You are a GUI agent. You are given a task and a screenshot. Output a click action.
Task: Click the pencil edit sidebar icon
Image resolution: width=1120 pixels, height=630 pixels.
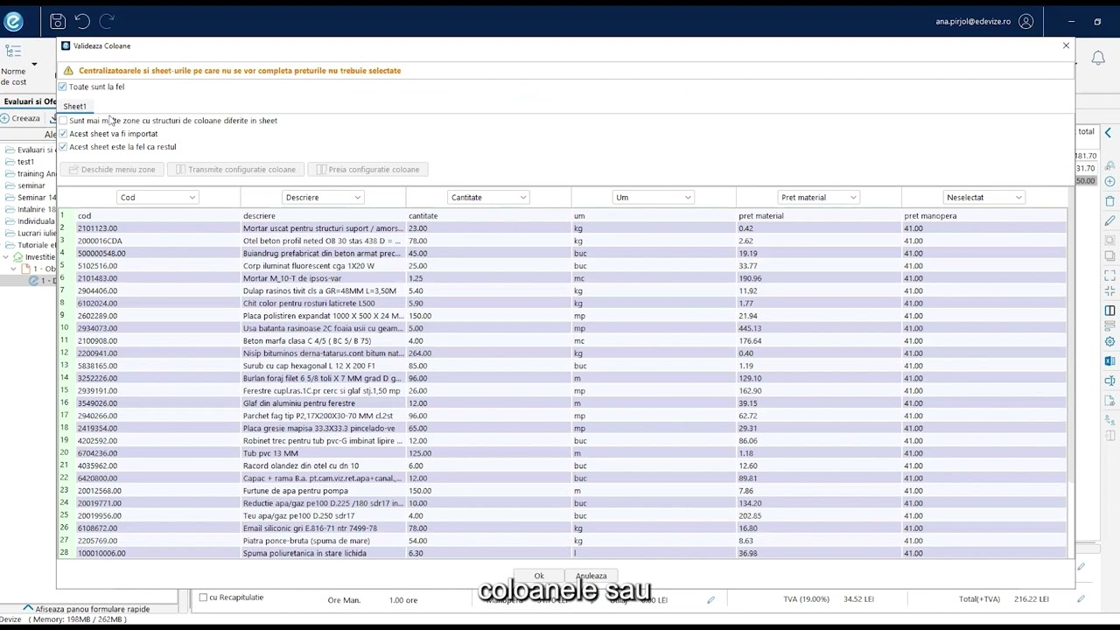pyautogui.click(x=1109, y=220)
